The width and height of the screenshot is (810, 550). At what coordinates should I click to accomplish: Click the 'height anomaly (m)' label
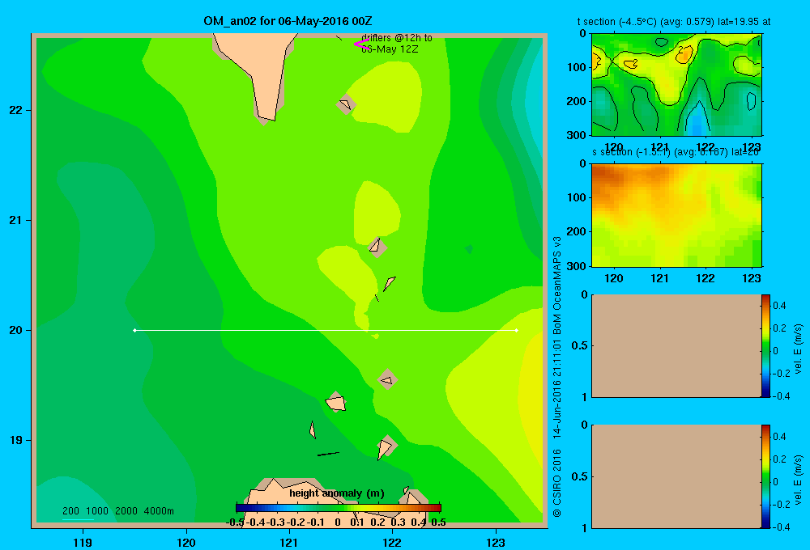(337, 493)
